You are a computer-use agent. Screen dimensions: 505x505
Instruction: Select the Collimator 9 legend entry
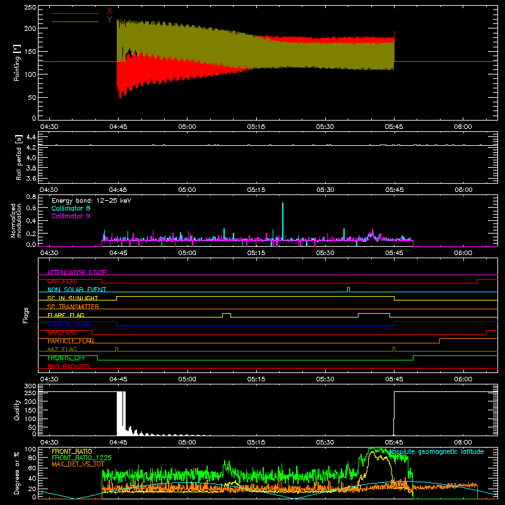pos(71,216)
